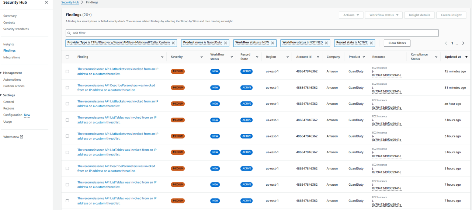Sort by Workflow status column arrow
This screenshot has height=210, width=472.
coord(232,57)
